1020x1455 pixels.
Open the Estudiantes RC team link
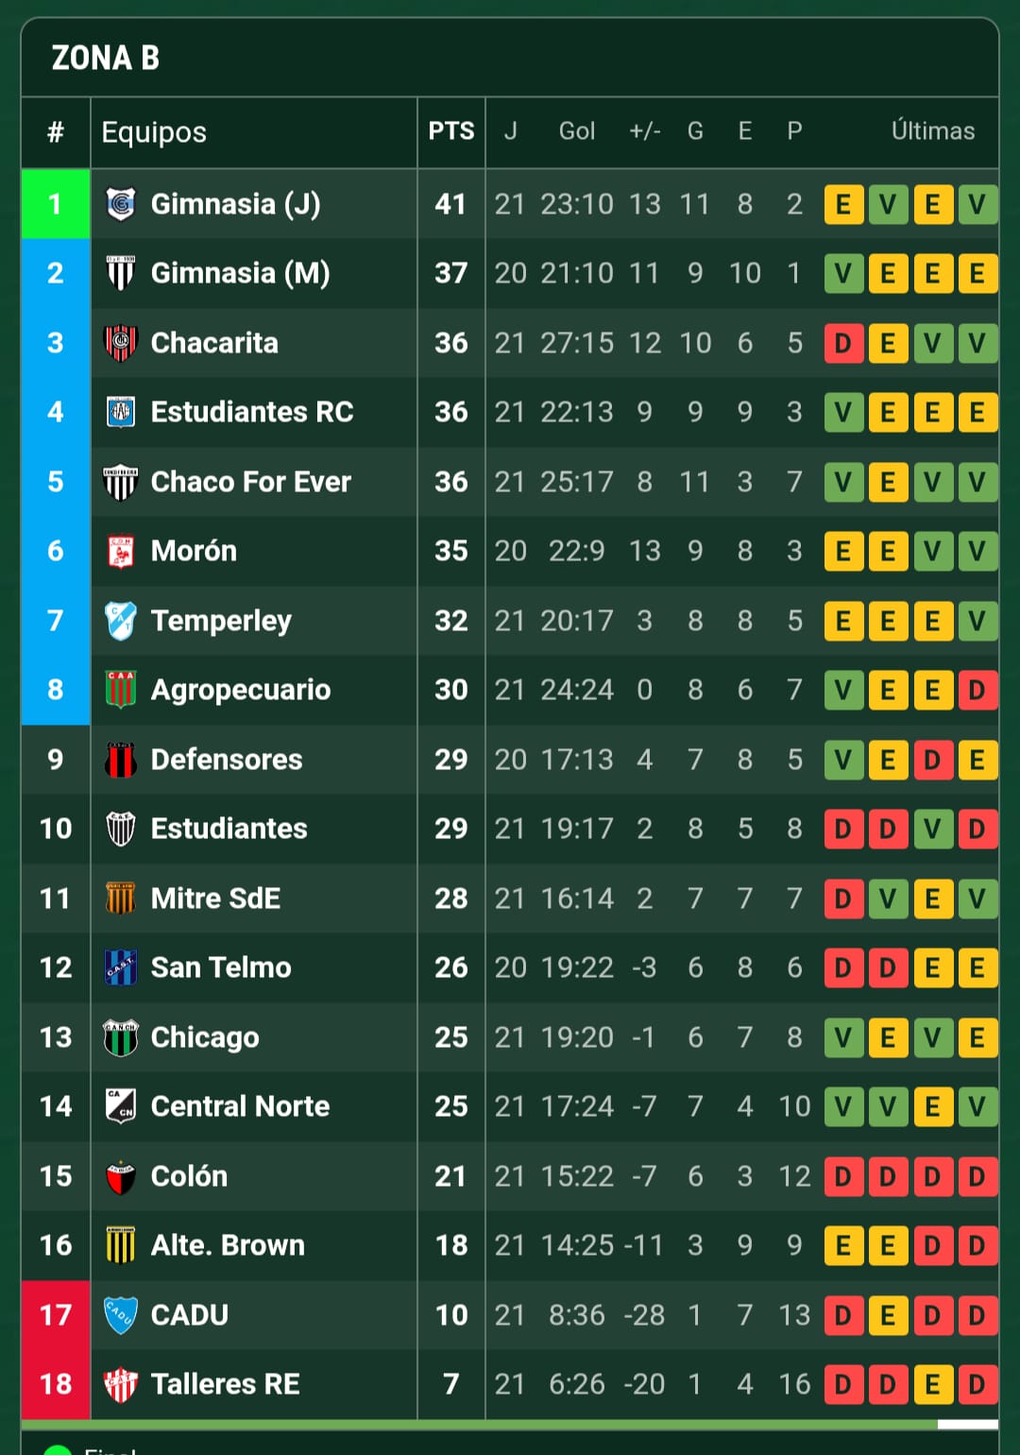click(x=251, y=412)
